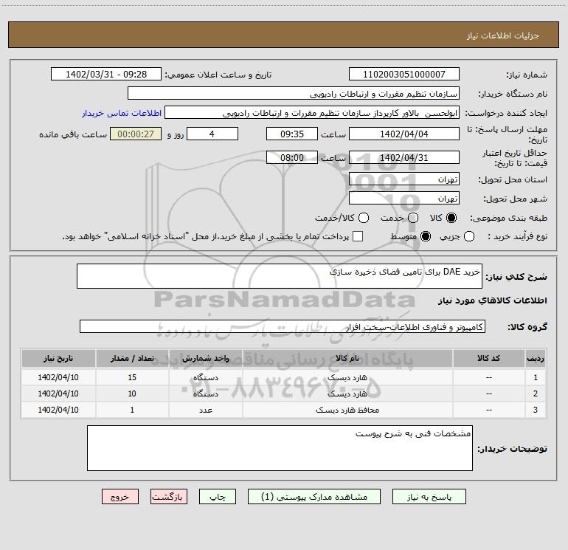The image size is (568, 550).
Task: Select the متوسط purchase type radio
Action: pyautogui.click(x=426, y=236)
